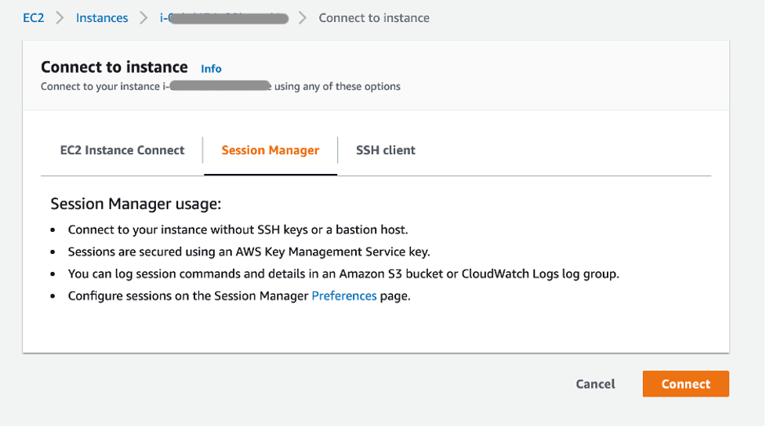Click the bullet about AWS Key Management Service key
Viewport: 766px width, 427px height.
(x=249, y=251)
